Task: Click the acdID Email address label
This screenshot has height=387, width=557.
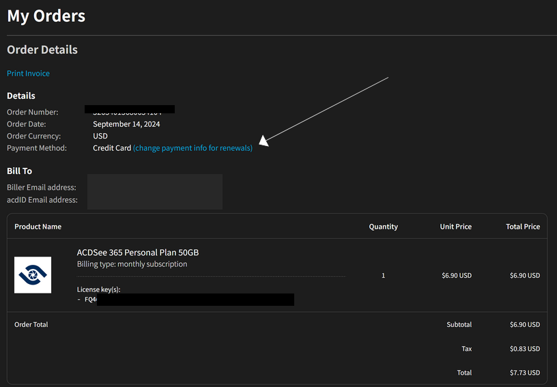Action: [x=42, y=200]
